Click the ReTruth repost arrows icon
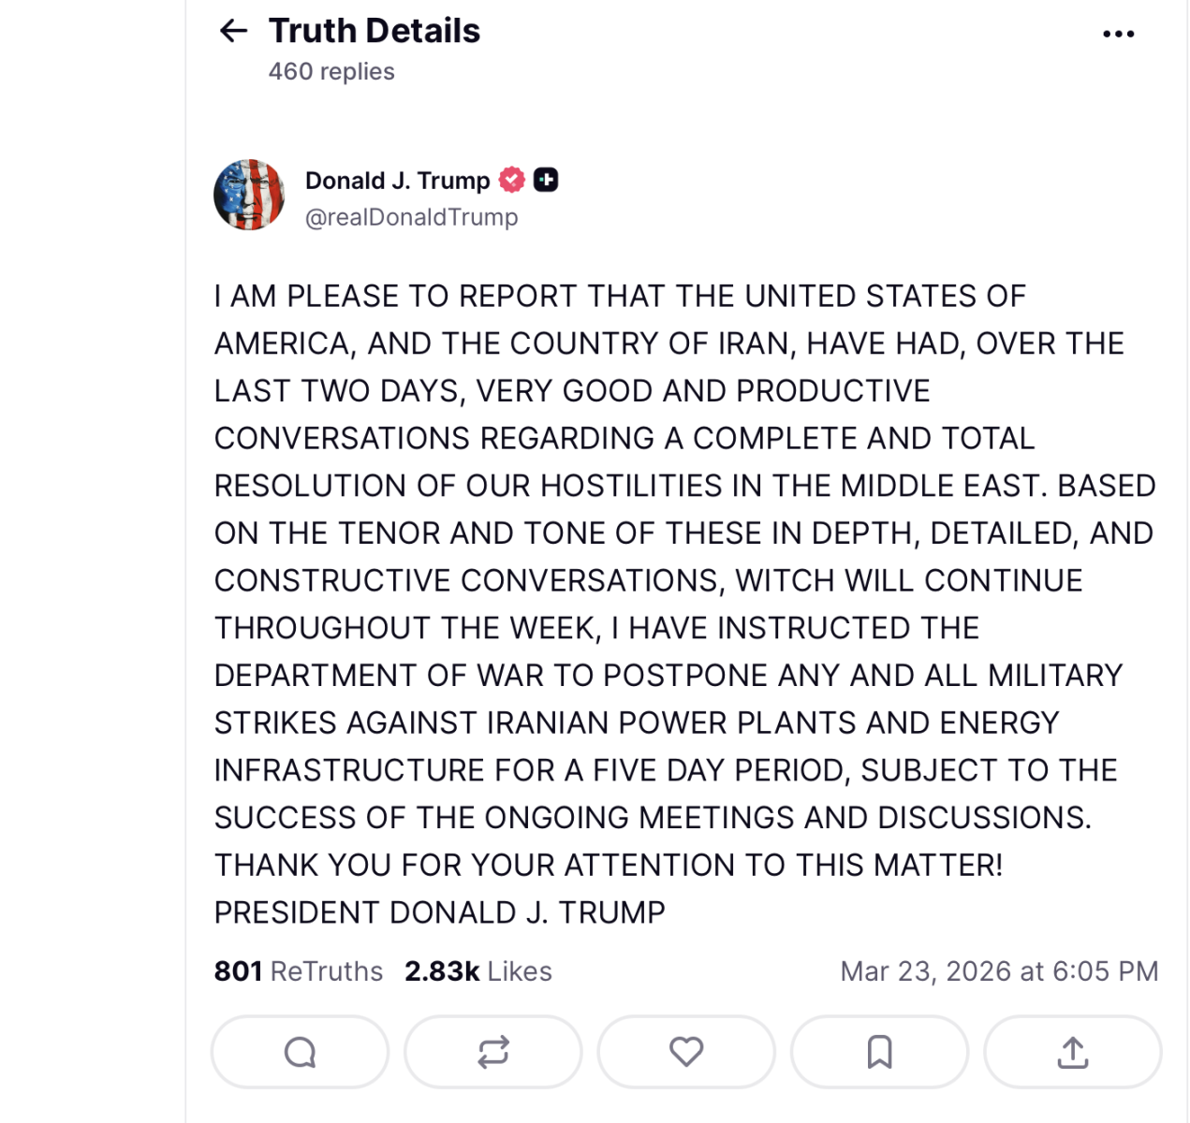 coord(492,1052)
